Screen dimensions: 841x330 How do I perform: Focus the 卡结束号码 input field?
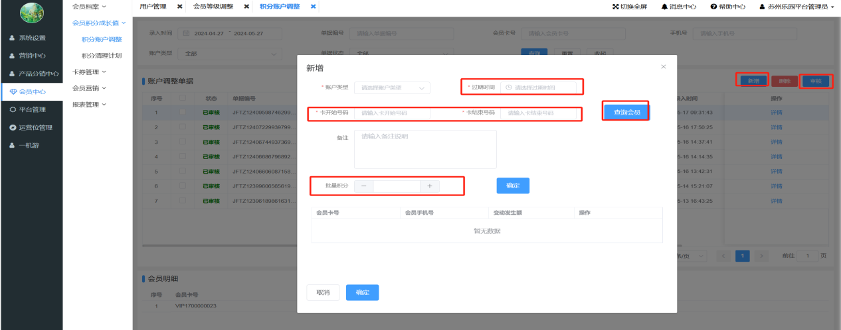(539, 113)
